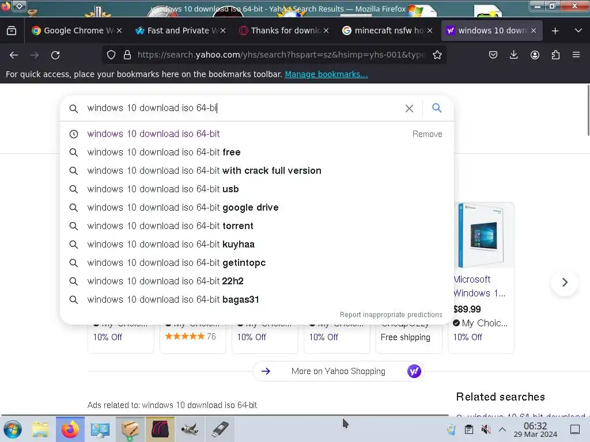
Task: Submit search with blue magnifier button
Action: 437,108
